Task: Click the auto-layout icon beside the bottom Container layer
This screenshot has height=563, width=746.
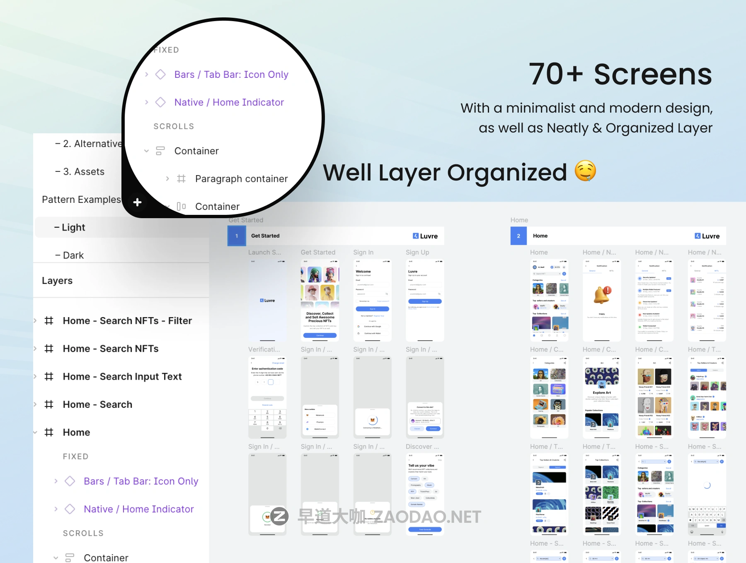Action: click(70, 558)
